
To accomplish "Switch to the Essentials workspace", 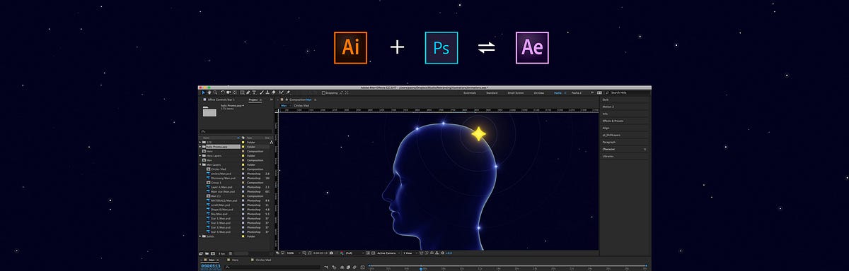I will [470, 92].
